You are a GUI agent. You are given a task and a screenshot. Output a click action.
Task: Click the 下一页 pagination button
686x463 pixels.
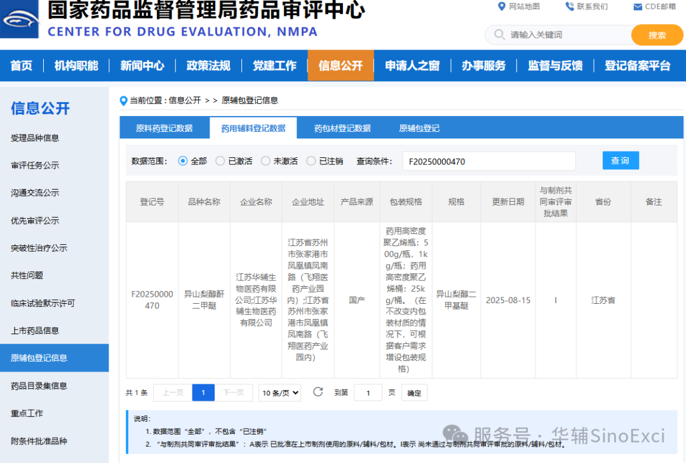coord(233,393)
